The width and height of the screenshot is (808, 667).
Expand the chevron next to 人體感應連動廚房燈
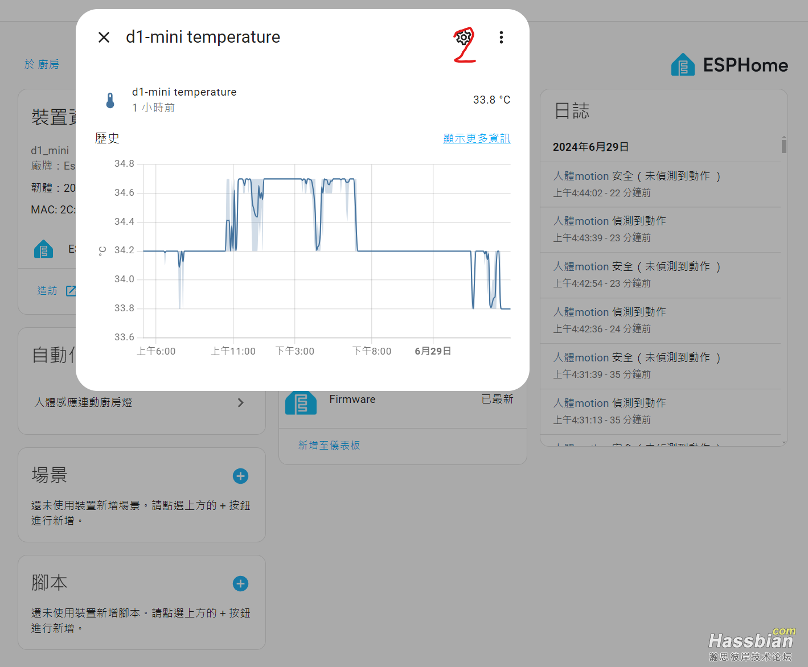241,402
